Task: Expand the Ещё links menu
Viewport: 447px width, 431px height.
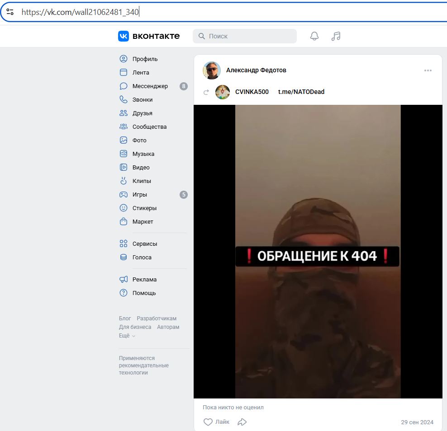Action: click(124, 336)
